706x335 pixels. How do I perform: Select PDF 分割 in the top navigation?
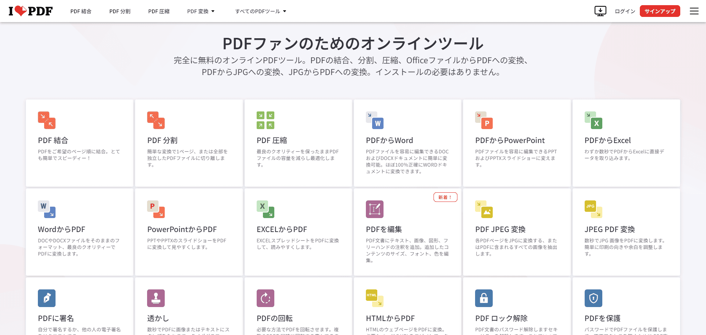click(120, 11)
